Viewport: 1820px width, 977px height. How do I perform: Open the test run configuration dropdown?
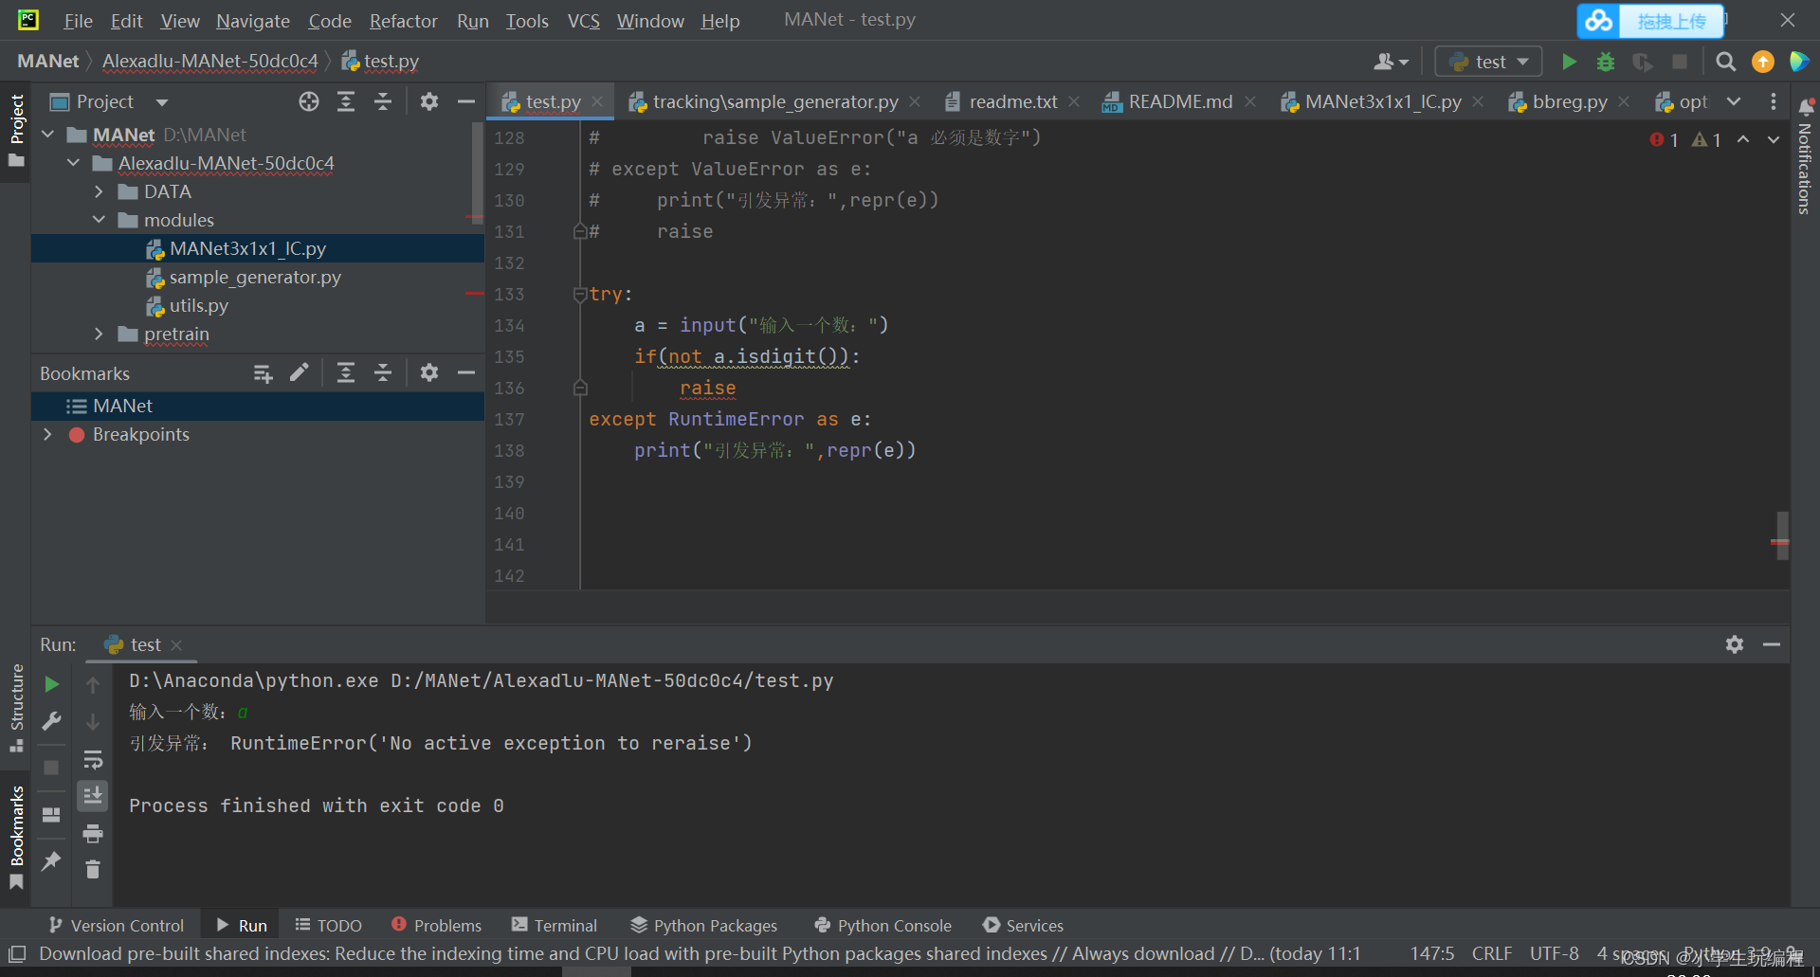coord(1489,62)
